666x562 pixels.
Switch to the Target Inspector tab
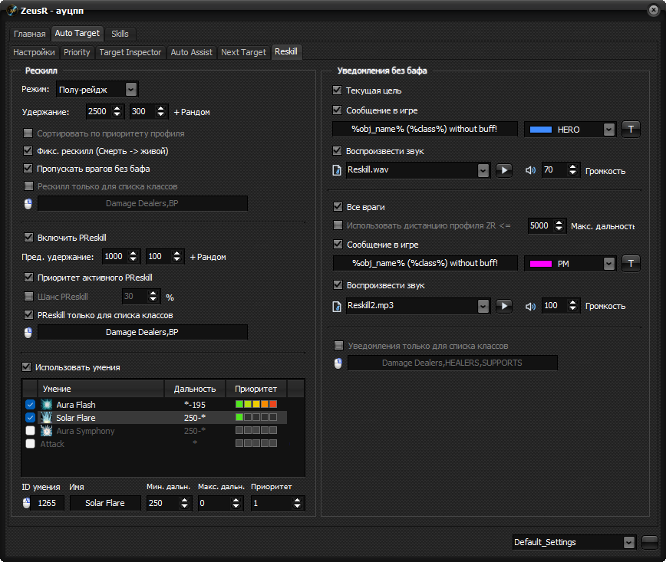click(x=130, y=52)
